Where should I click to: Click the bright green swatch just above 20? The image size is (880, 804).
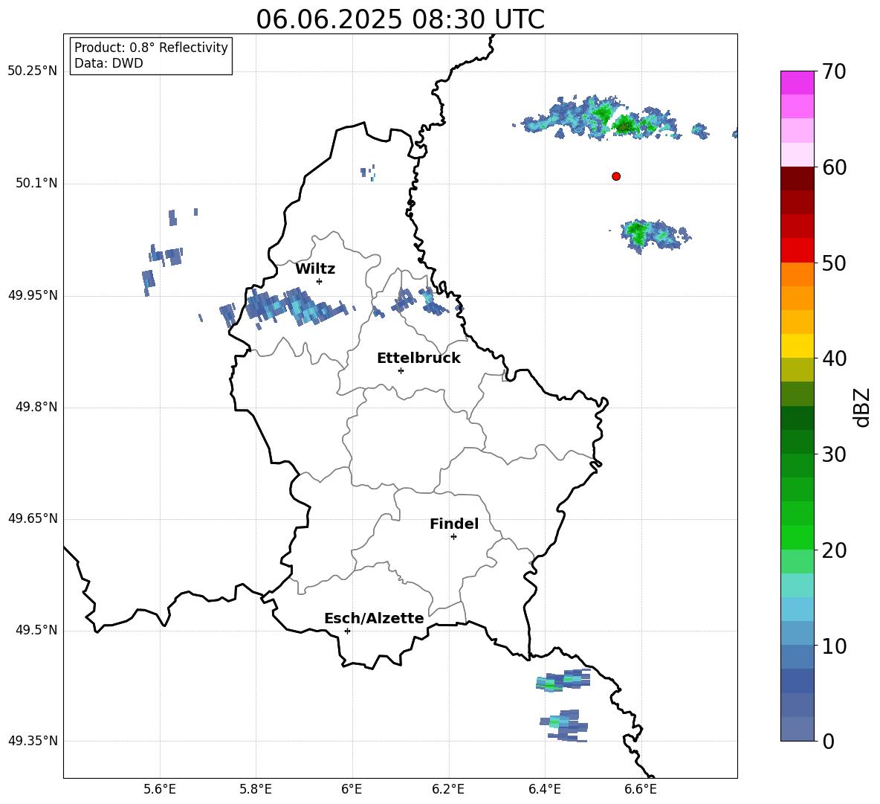point(797,537)
